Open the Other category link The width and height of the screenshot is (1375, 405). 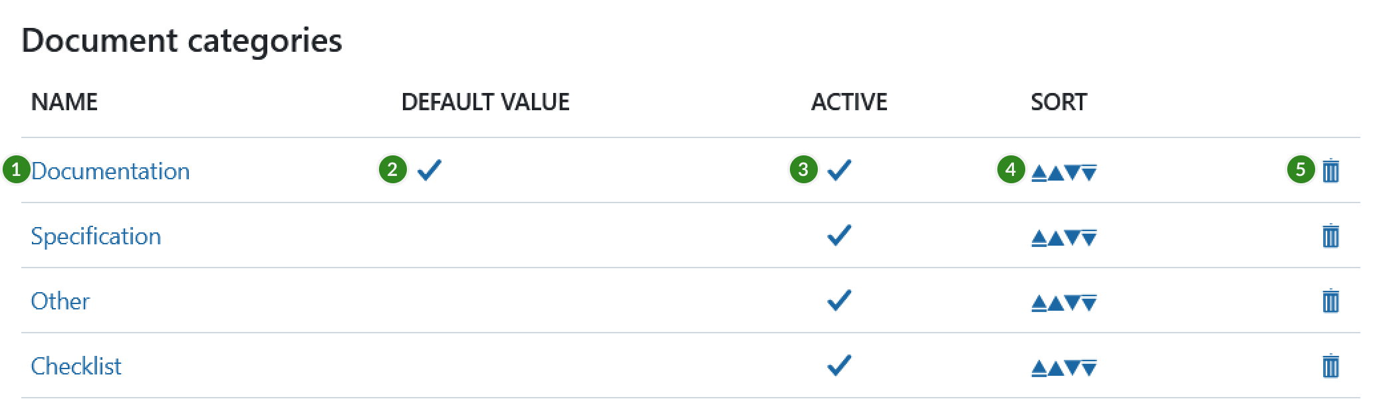(60, 301)
